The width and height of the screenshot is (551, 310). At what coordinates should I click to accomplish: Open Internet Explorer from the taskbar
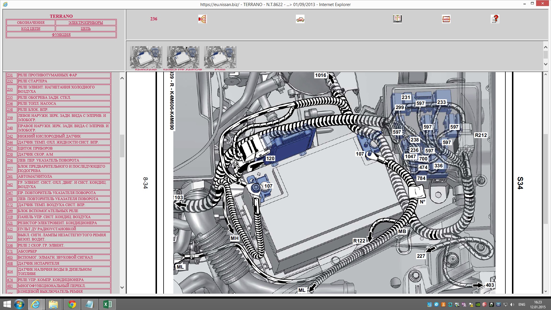pos(35,304)
